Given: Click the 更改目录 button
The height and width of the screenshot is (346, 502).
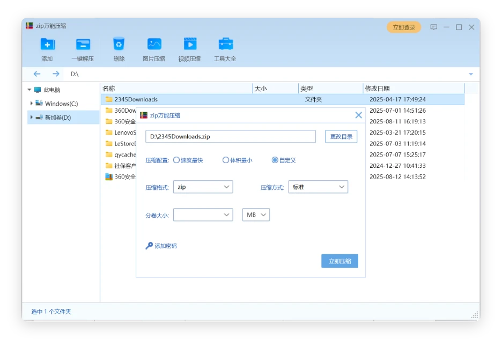Looking at the screenshot, I should (341, 137).
